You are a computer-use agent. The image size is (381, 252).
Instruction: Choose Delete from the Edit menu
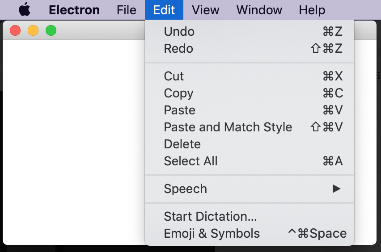coord(250,144)
